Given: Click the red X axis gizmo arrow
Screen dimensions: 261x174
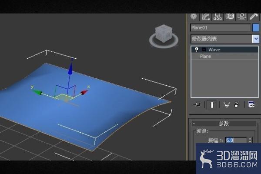Looking at the screenshot, I should (84, 92).
